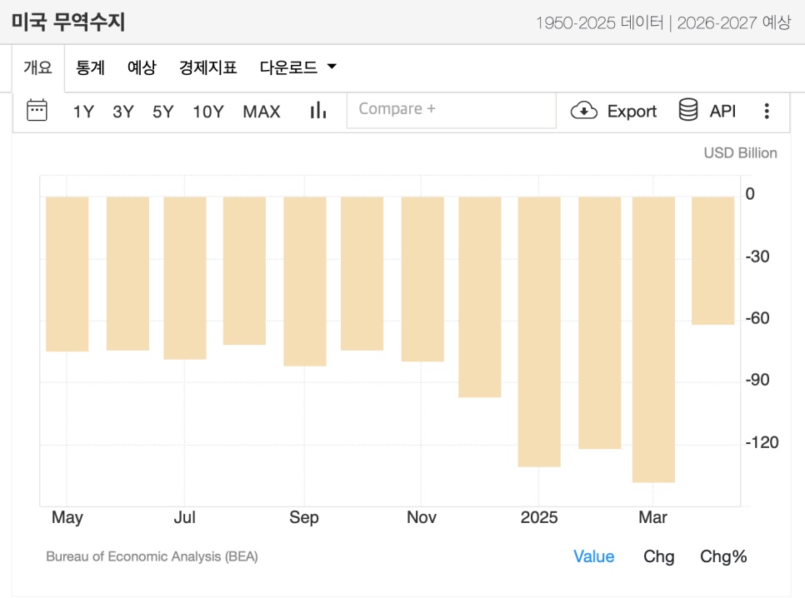Screen dimensions: 805x598
Task: Click the API database icon
Action: pos(688,110)
